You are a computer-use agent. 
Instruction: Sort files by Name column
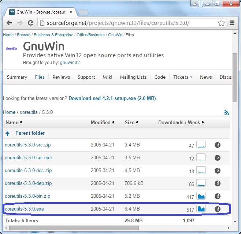[x=14, y=122]
